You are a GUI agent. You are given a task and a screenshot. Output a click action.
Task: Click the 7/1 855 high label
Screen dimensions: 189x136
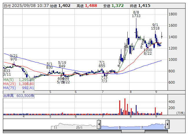point(102,64)
